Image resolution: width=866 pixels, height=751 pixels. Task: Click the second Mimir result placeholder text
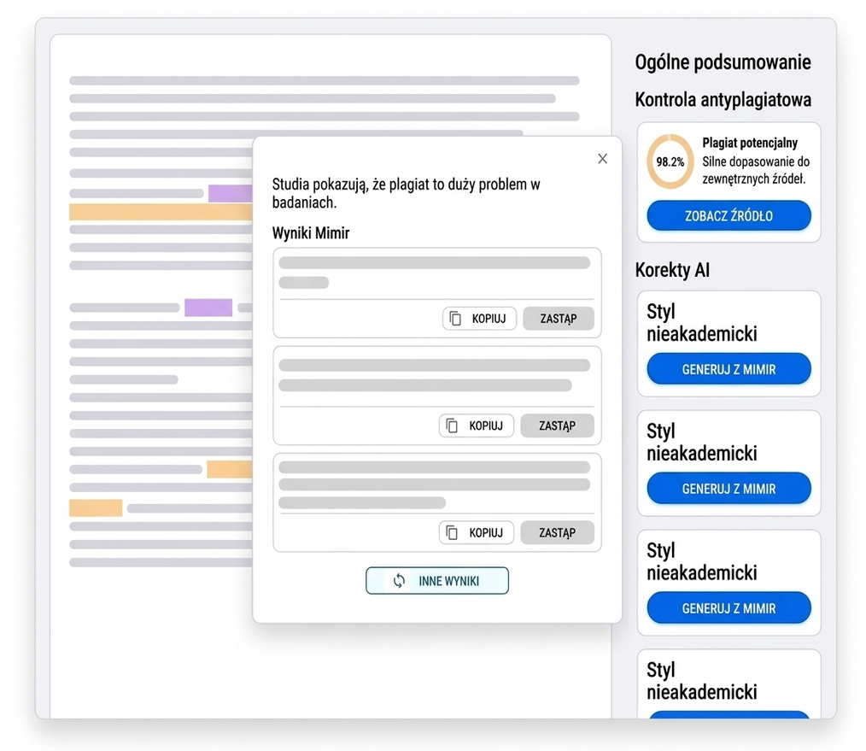point(434,375)
